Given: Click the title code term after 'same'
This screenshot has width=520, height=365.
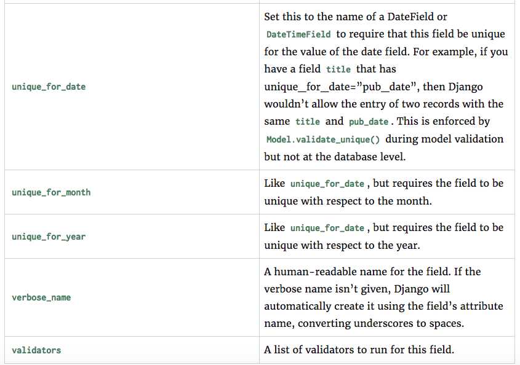Looking at the screenshot, I should click(x=308, y=122).
